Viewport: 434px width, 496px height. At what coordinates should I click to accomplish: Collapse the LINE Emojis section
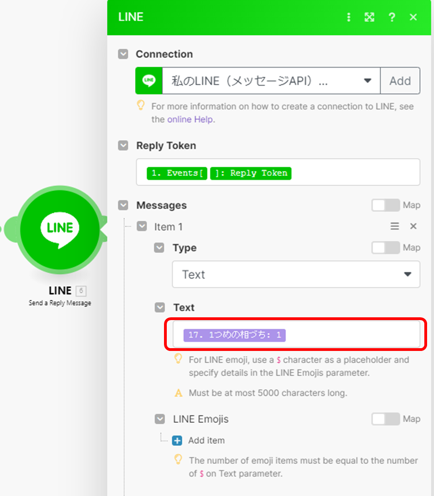[160, 419]
